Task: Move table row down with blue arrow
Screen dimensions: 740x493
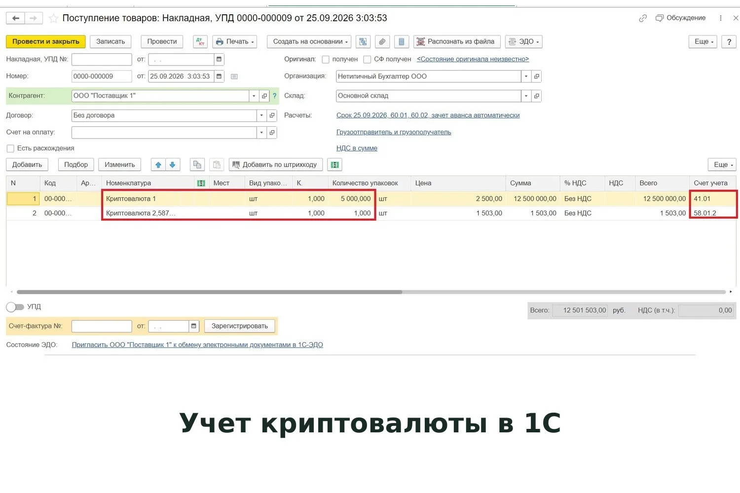Action: [x=173, y=165]
